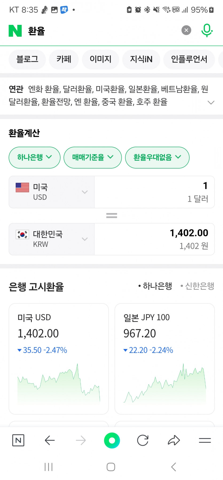Start voice search with microphone icon

click(206, 30)
